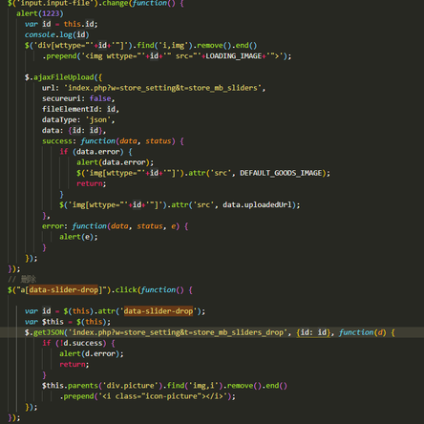The width and height of the screenshot is (424, 424).
Task: Click the .change(function() call on the first line
Action: pyautogui.click(x=138, y=3)
